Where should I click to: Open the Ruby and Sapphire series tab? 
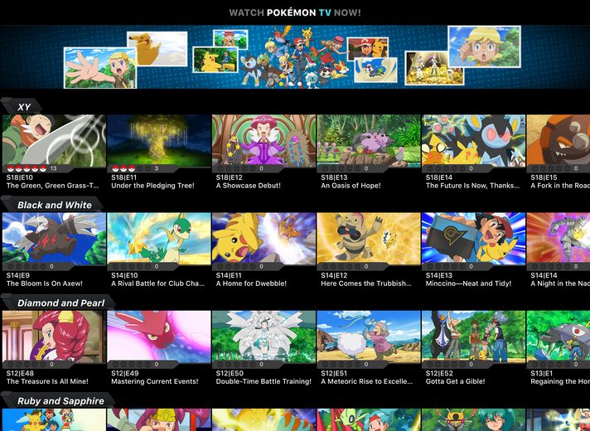[x=58, y=400]
